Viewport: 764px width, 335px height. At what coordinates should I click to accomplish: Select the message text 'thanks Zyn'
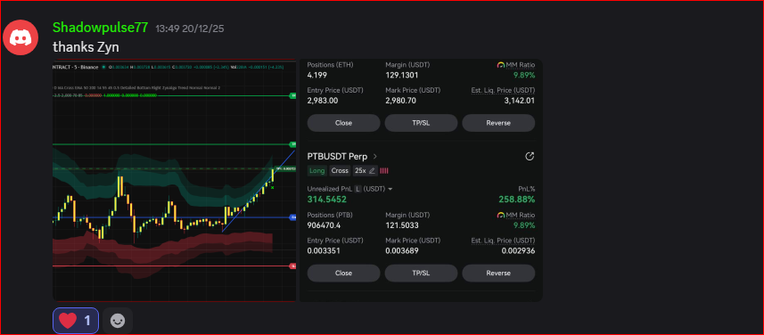pyautogui.click(x=86, y=47)
